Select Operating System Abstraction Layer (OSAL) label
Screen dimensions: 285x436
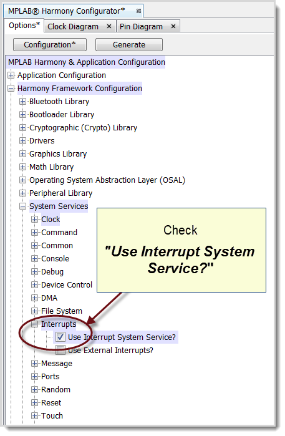pyautogui.click(x=107, y=180)
